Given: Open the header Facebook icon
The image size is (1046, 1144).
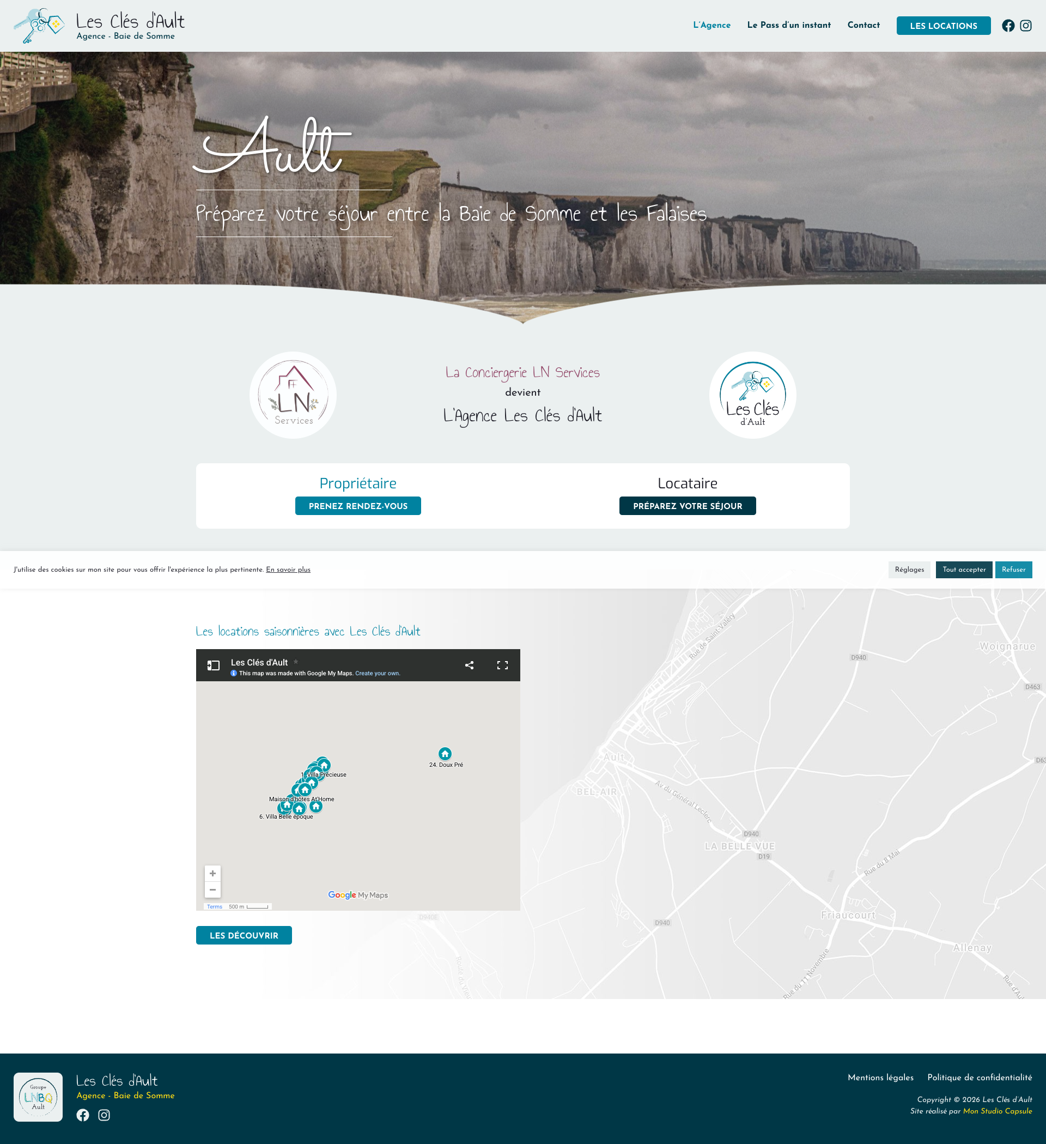Looking at the screenshot, I should pyautogui.click(x=1008, y=26).
